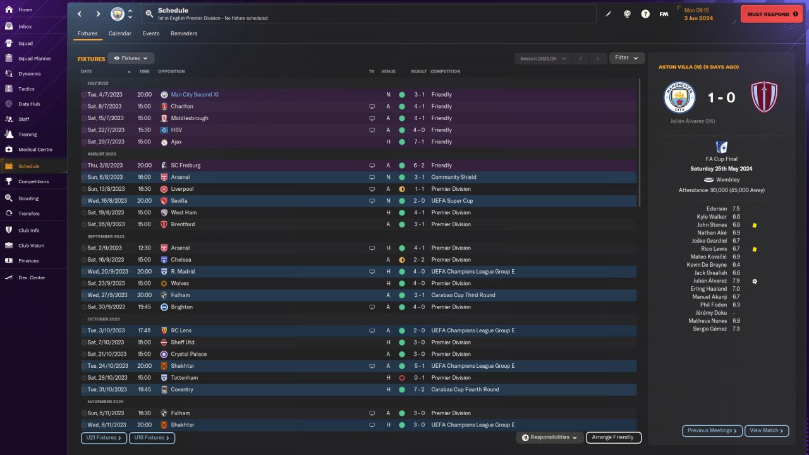Switch to the Reminders tab
The width and height of the screenshot is (809, 455).
click(x=184, y=33)
